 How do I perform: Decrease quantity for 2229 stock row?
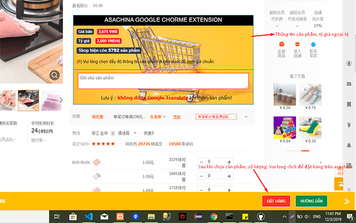pos(201,162)
